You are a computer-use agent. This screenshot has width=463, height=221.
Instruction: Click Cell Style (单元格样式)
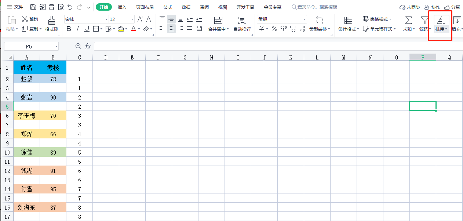point(379,29)
